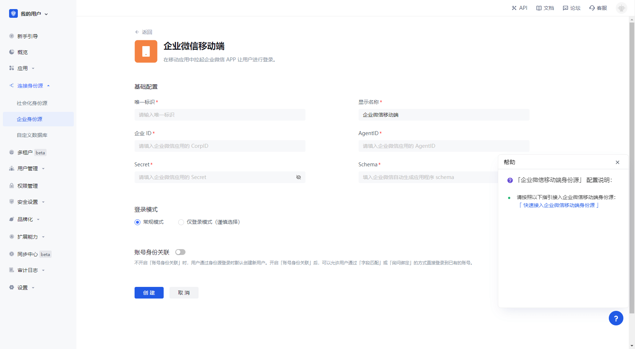Click the 创建 button

point(149,293)
